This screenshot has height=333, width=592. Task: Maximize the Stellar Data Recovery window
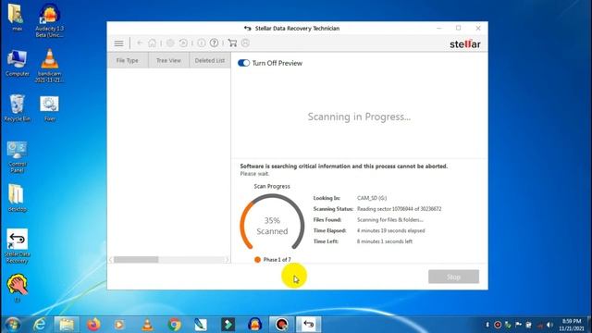pos(459,28)
